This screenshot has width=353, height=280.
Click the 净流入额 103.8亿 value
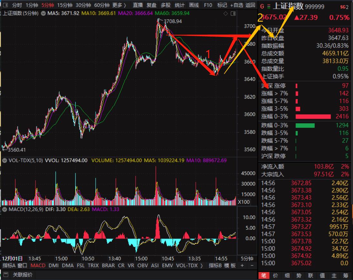click(324, 167)
